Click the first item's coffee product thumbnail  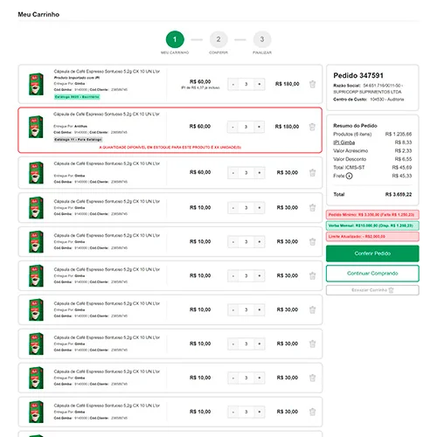click(36, 84)
